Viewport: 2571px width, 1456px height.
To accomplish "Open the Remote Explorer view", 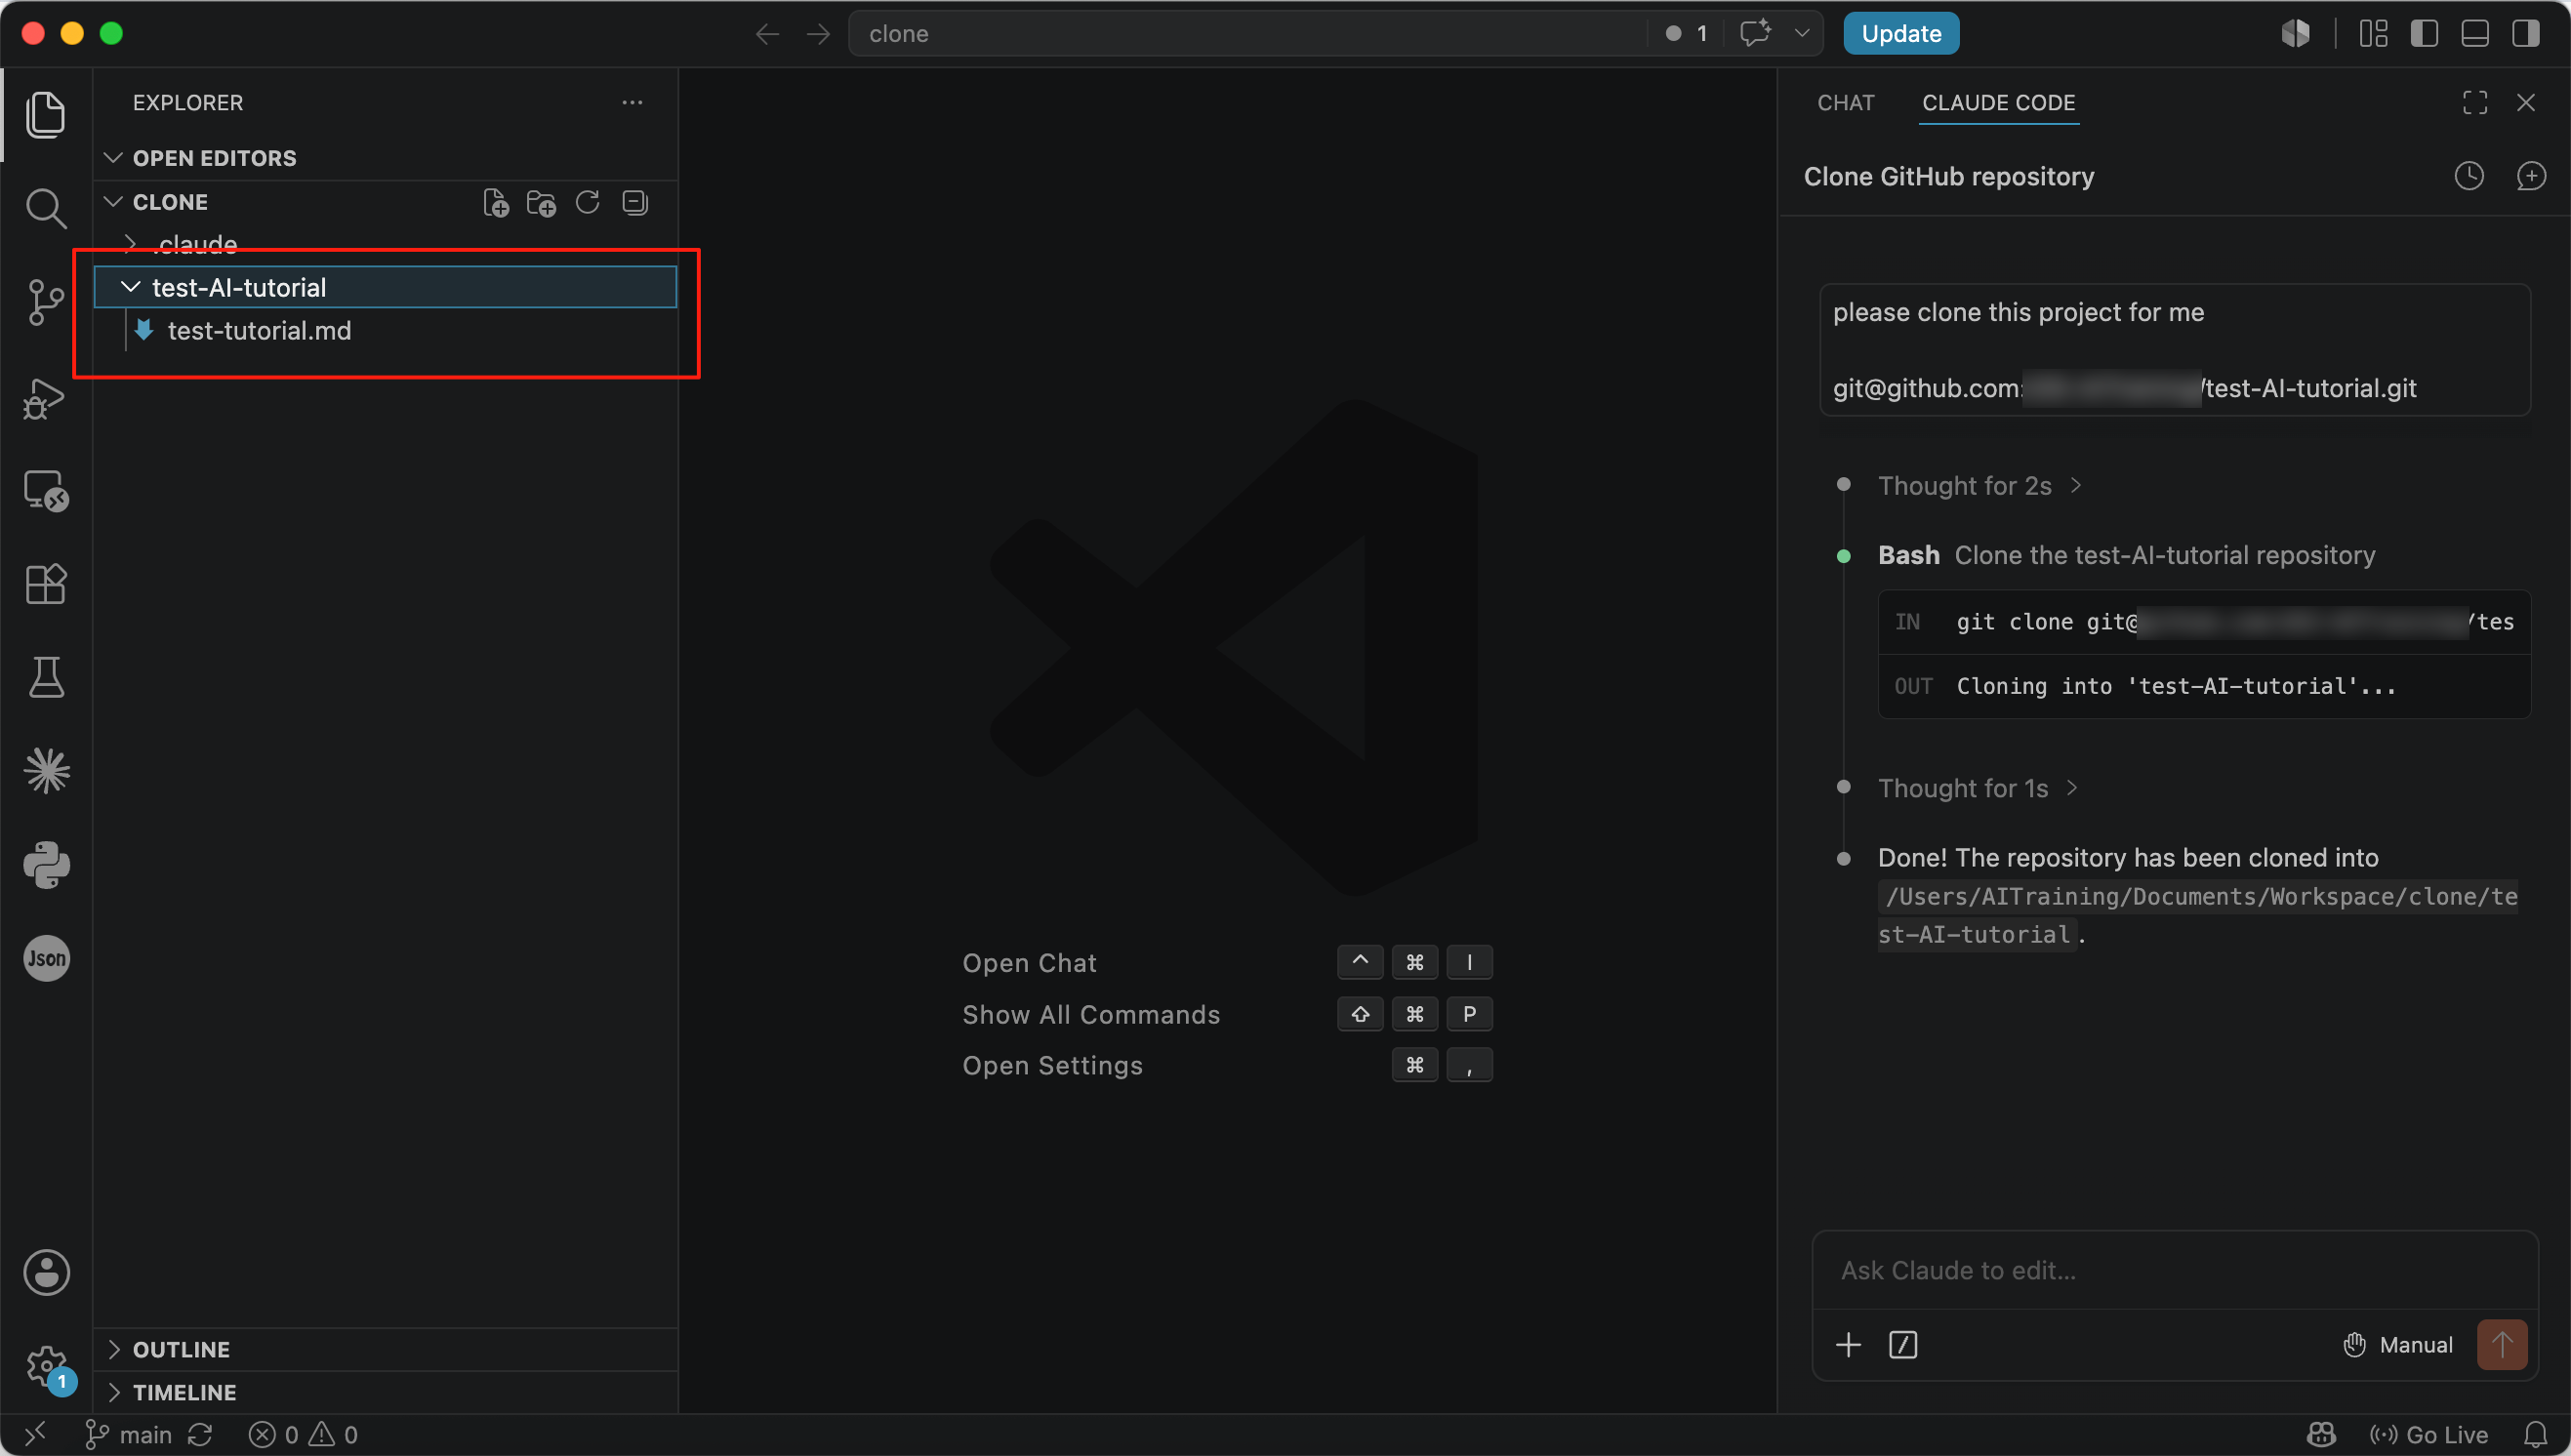I will (x=46, y=491).
